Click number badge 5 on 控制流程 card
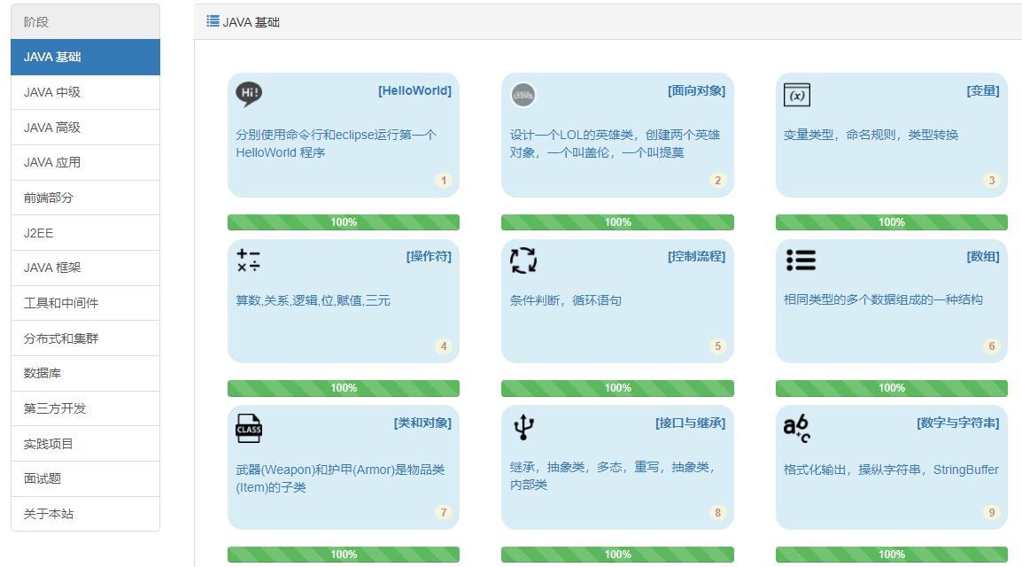The width and height of the screenshot is (1022, 567). click(x=717, y=346)
